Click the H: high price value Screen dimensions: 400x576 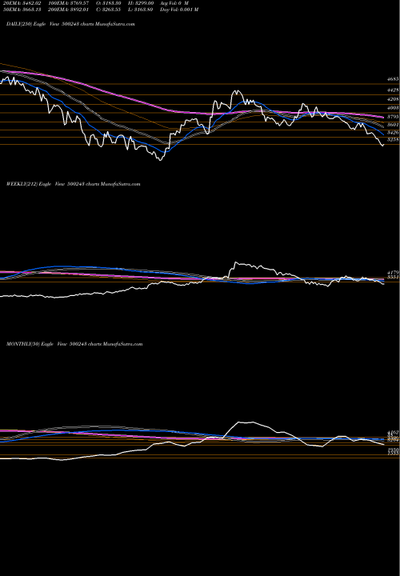coord(141,3)
